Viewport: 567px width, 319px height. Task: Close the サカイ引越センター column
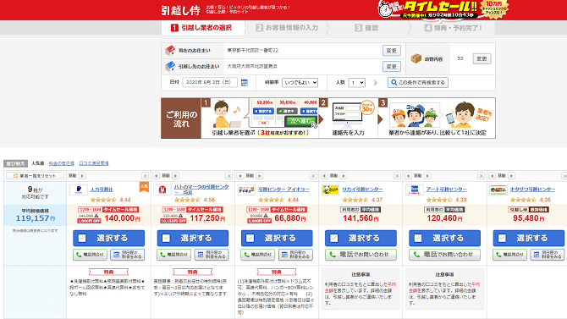[x=397, y=176]
